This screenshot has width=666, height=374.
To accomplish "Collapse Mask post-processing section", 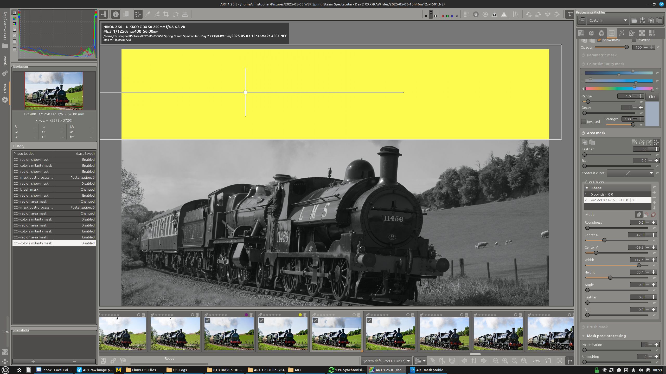I will click(x=583, y=336).
